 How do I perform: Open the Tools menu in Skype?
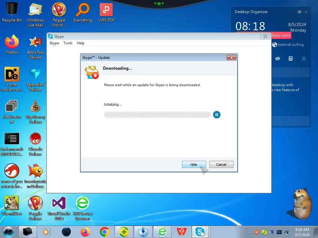[68, 43]
